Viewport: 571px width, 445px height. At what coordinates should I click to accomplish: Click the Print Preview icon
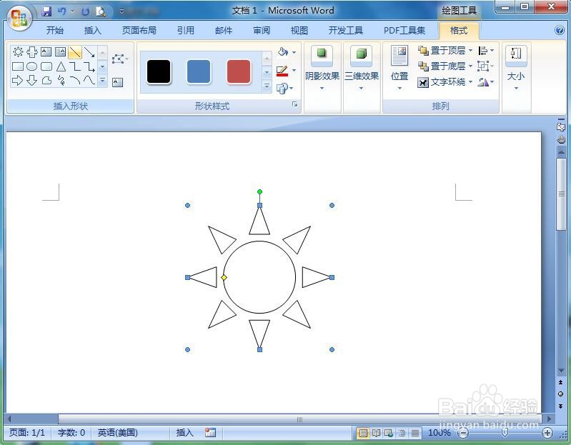101,11
